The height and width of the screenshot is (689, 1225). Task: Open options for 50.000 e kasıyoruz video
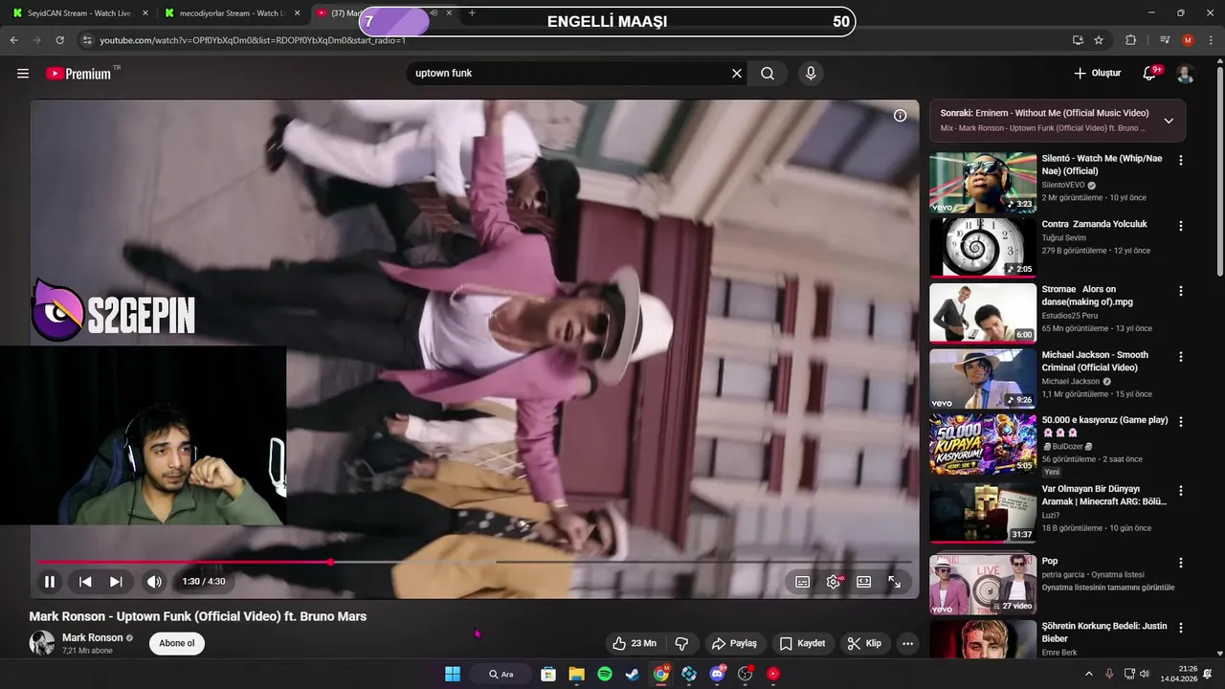pyautogui.click(x=1180, y=422)
